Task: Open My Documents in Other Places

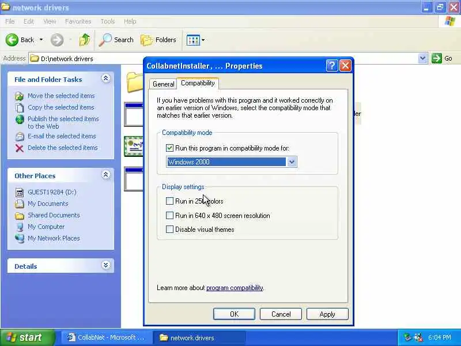Action: coord(48,204)
